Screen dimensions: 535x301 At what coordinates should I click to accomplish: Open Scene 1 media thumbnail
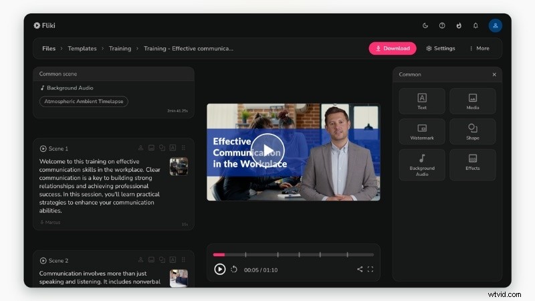(179, 167)
